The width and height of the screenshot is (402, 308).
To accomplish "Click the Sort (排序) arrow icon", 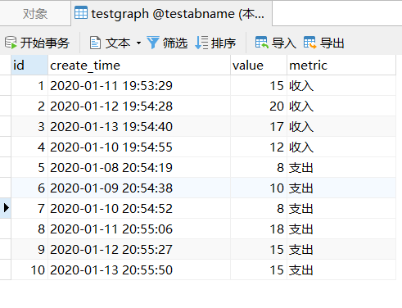I will pos(201,43).
